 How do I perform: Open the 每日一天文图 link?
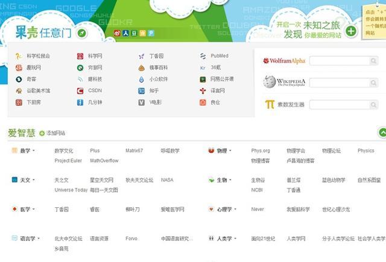104,190
